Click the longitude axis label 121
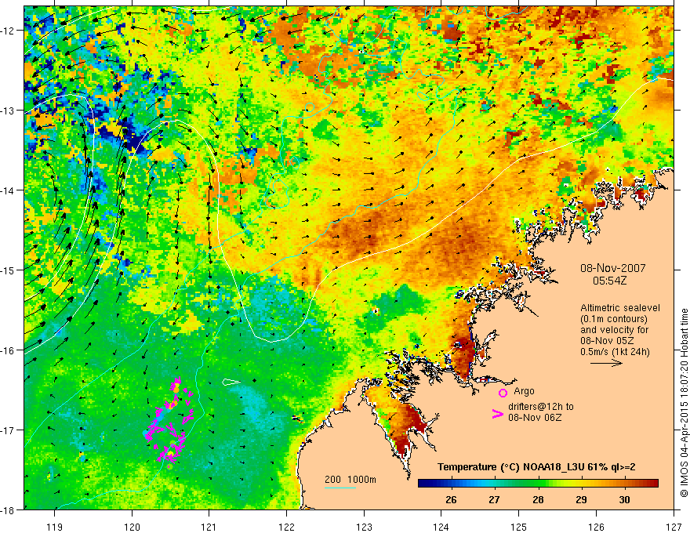The width and height of the screenshot is (690, 533). point(209,527)
